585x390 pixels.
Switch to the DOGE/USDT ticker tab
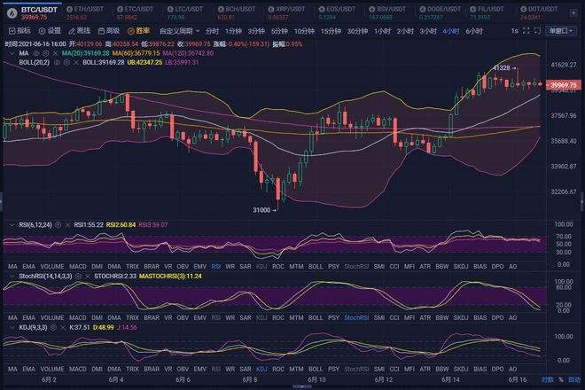click(439, 13)
